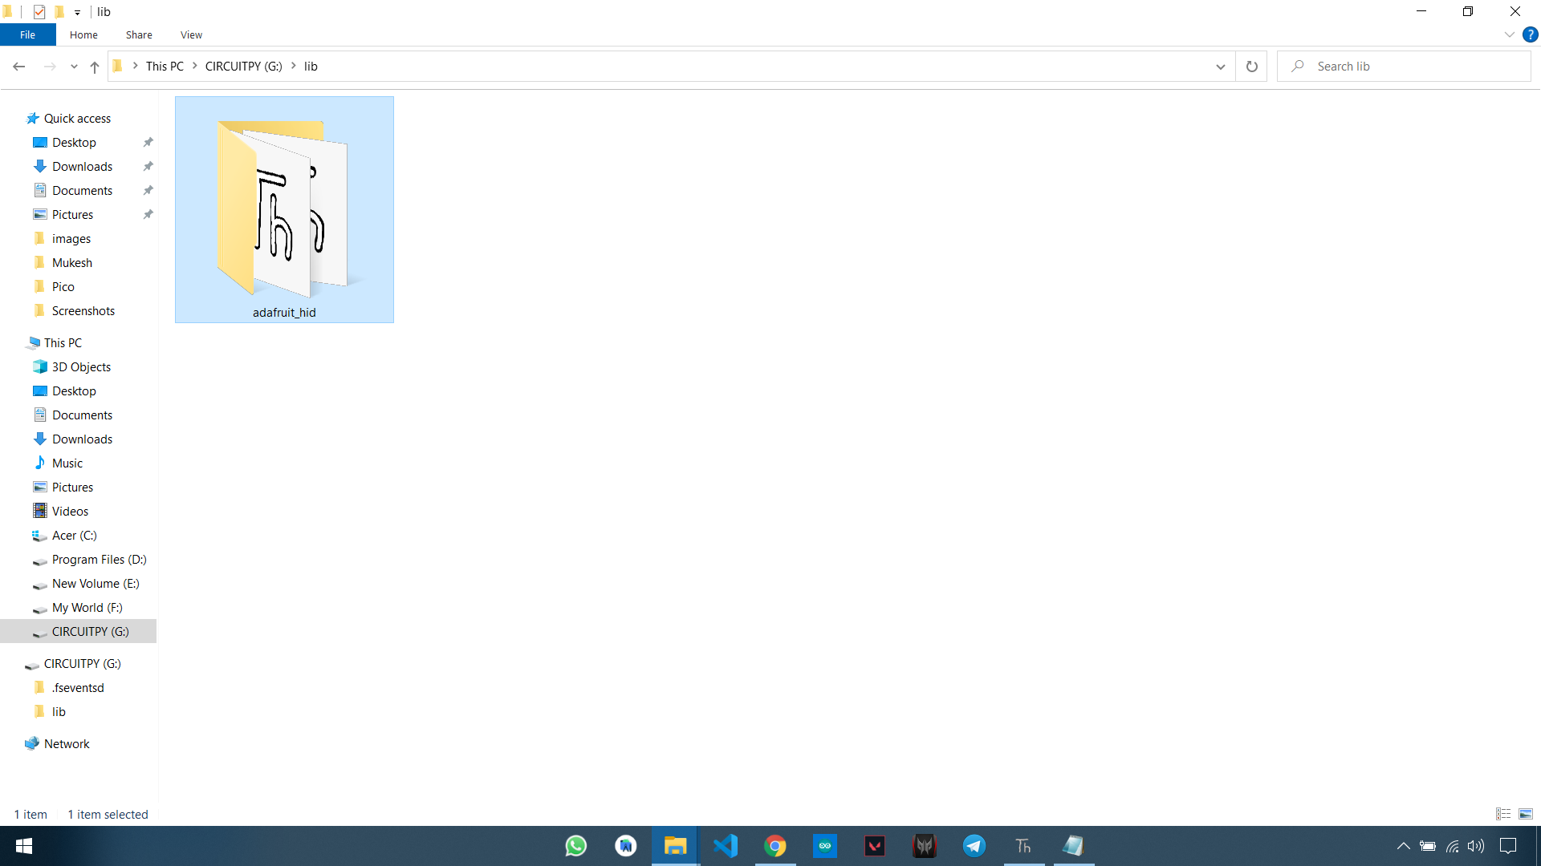Open the recent locations dropdown arrow
The image size is (1541, 866).
tap(74, 67)
